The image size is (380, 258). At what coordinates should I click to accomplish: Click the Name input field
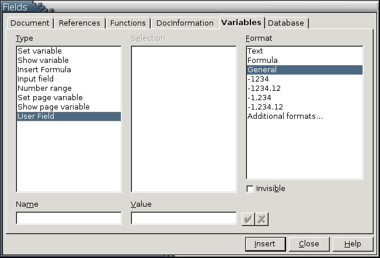69,218
